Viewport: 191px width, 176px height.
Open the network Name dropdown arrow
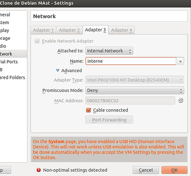180,61
